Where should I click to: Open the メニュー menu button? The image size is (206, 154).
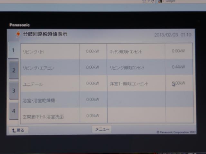tap(102, 129)
